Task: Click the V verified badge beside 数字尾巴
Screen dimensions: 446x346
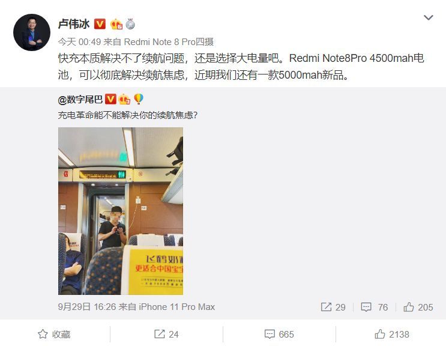Action: (110, 99)
